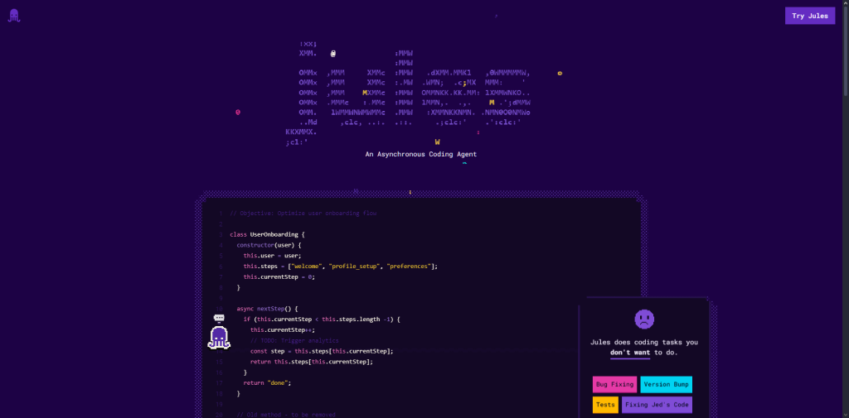Click the speech bubble above octopus mascot
Screen dimensions: 849x418
coord(219,318)
